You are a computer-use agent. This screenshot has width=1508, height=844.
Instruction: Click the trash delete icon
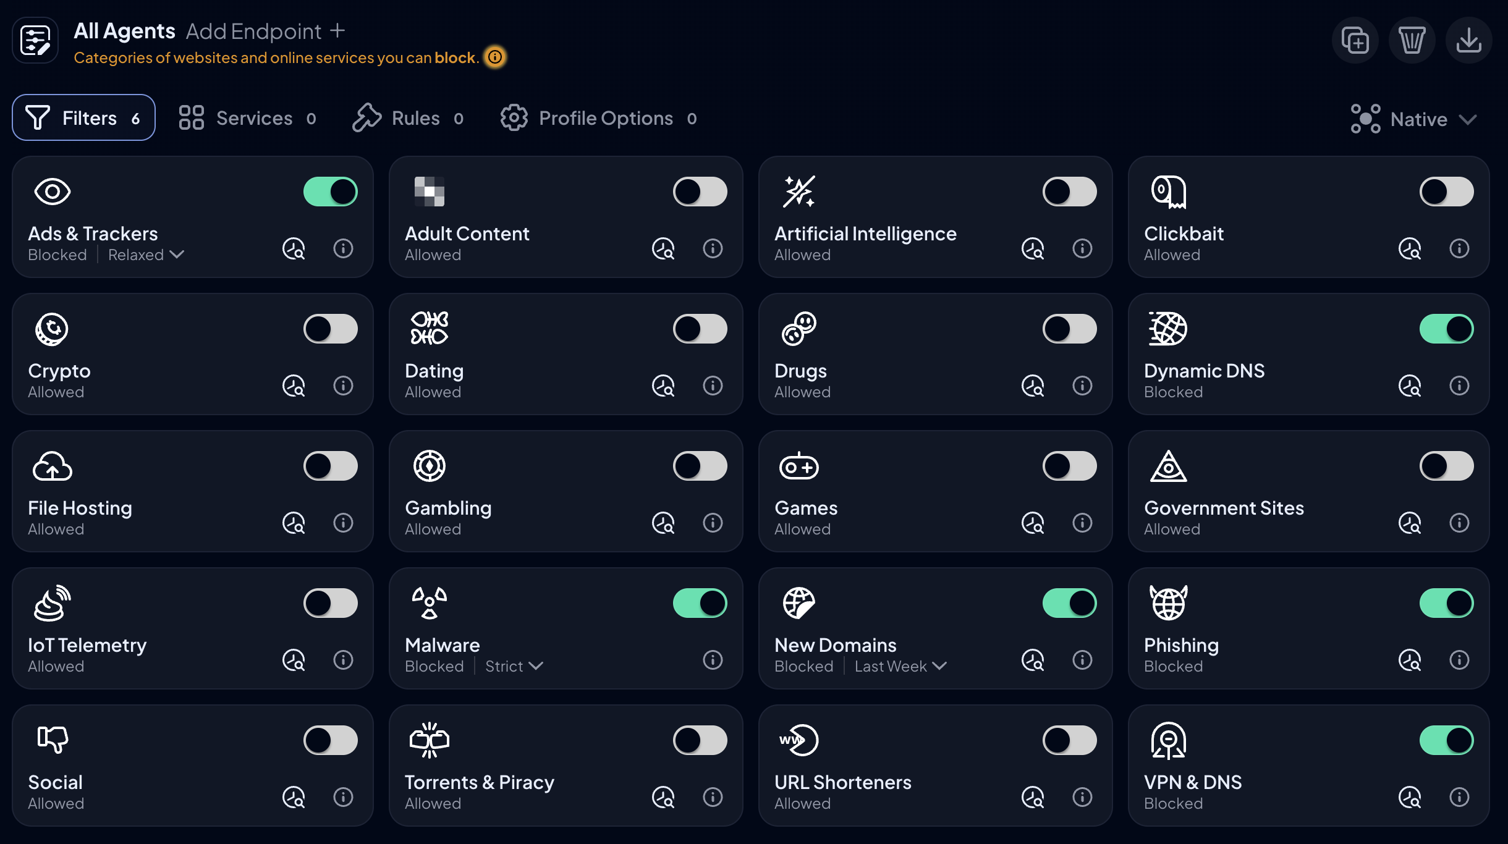pos(1412,41)
